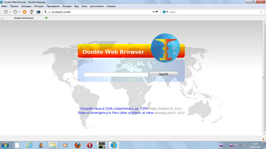Image resolution: width=266 pixels, height=149 pixels.
Task: Click the blank document taskbar icon
Action: (x=17, y=145)
